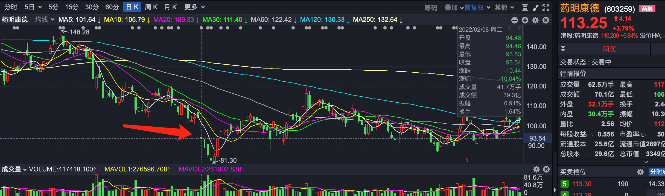Click the 两融 margin trading badge
Image resolution: width=665 pixels, height=196 pixels.
coord(647,9)
